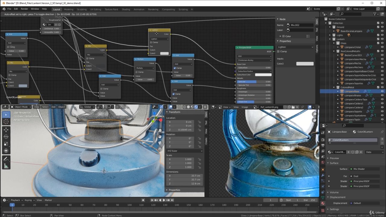Click the Color2 swatch in Node panel
Screen dimensions: 386x217
305,64
